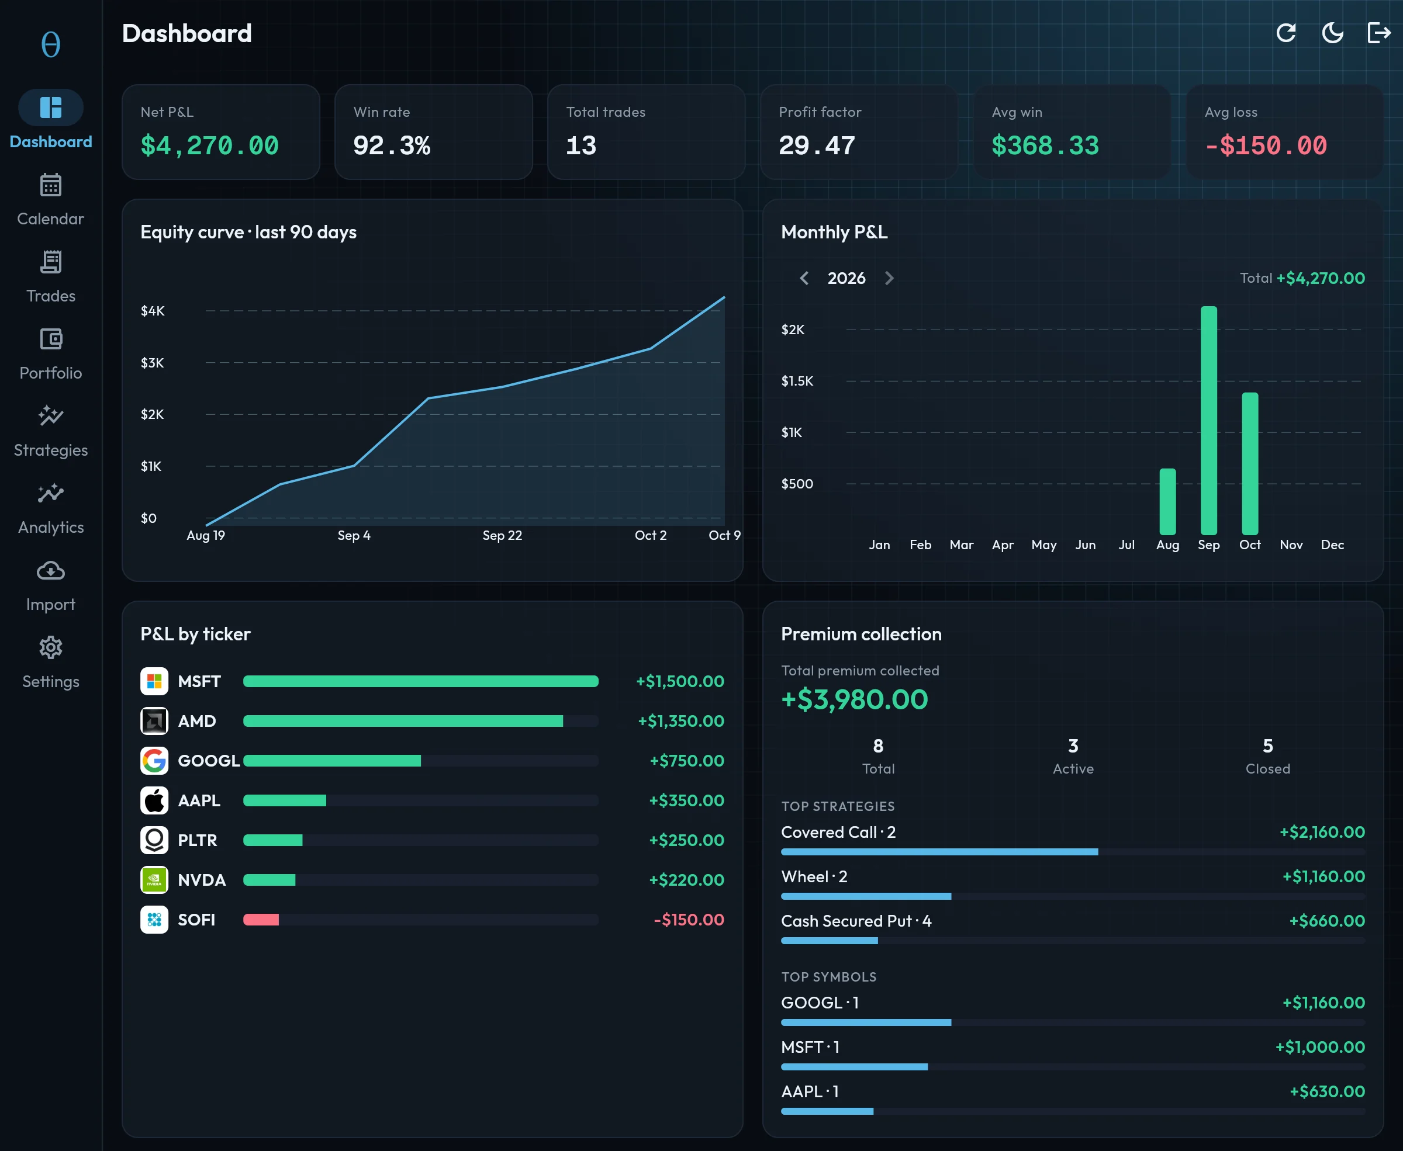
Task: Click the logout icon in the header
Action: click(1379, 33)
